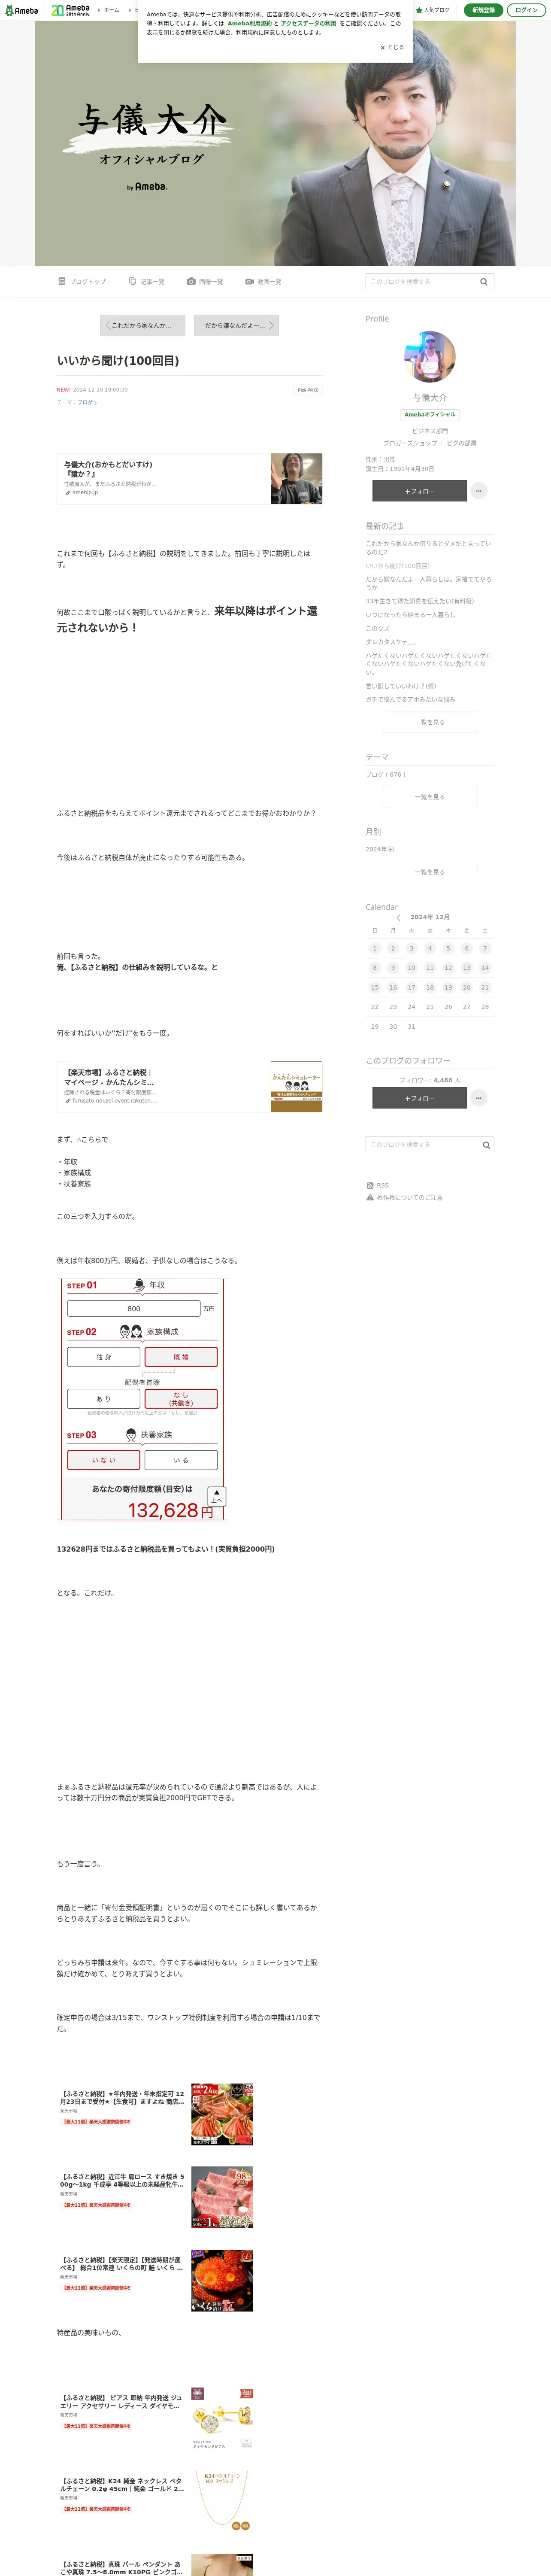Select いない for 扶養家族
Viewport: 551px width, 2576px height.
[104, 1460]
